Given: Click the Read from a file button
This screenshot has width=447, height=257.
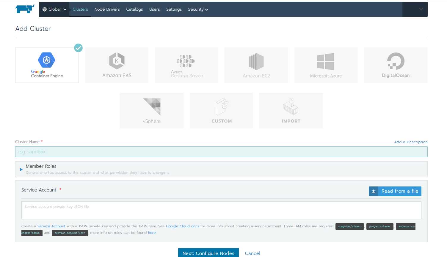Looking at the screenshot, I should [x=395, y=191].
